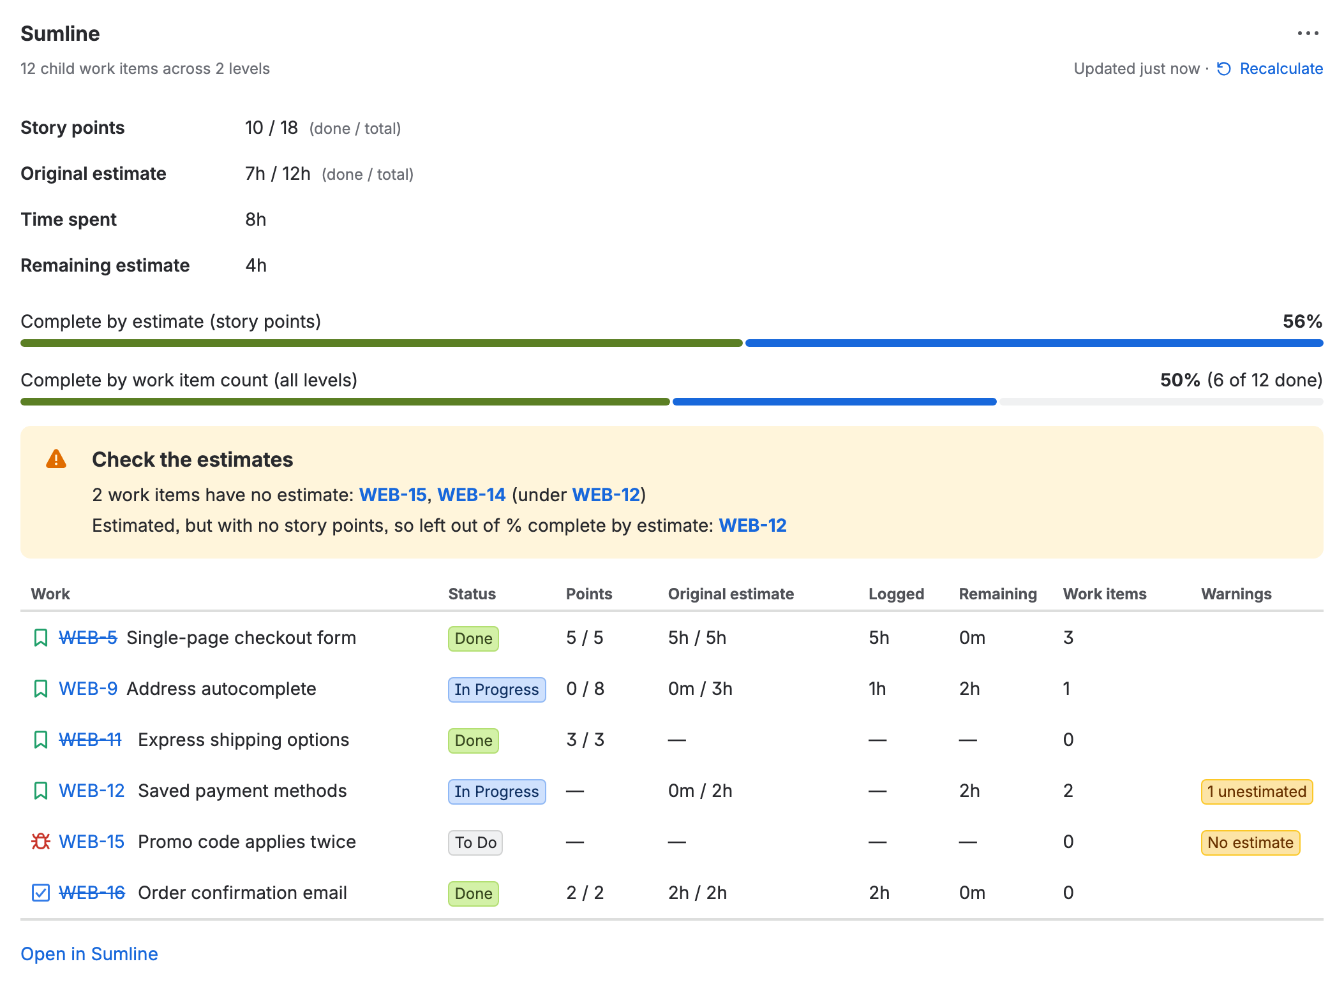Click the red bug icon for WEB-15
Image resolution: width=1344 pixels, height=987 pixels.
[40, 842]
